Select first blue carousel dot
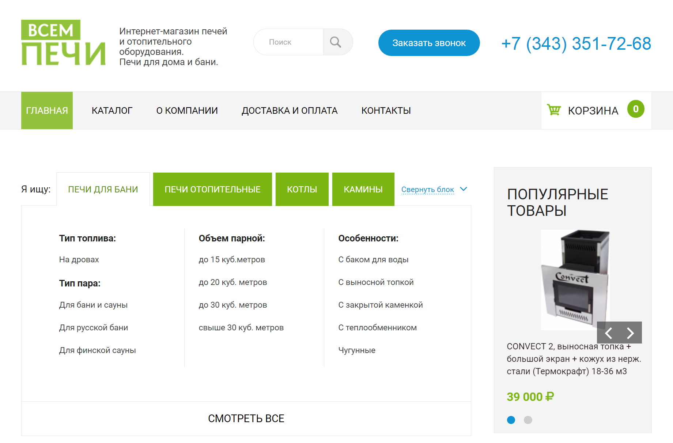The height and width of the screenshot is (443, 673). [511, 420]
